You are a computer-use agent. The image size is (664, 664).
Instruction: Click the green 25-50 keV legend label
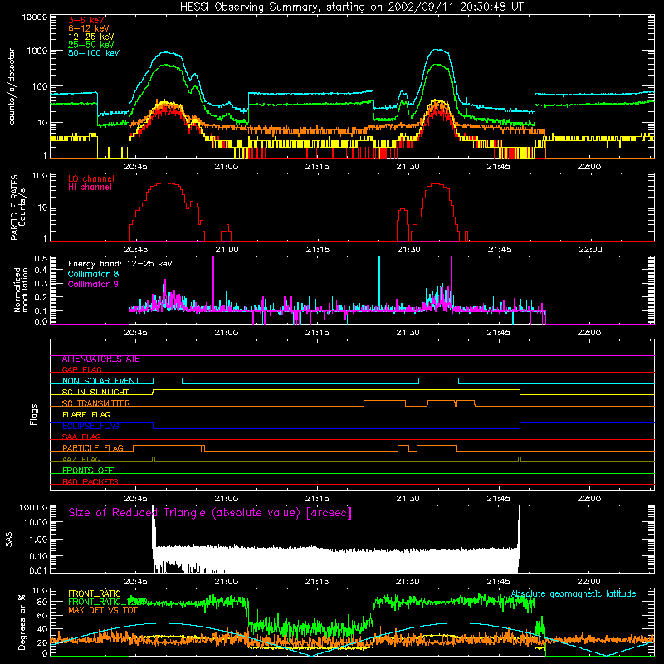[91, 45]
